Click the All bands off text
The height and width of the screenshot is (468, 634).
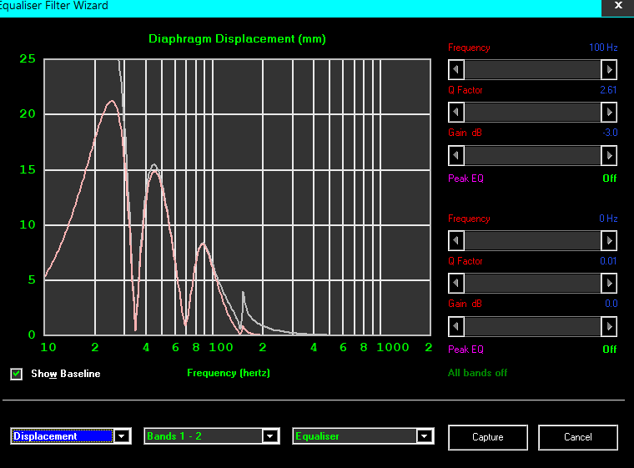pos(477,373)
